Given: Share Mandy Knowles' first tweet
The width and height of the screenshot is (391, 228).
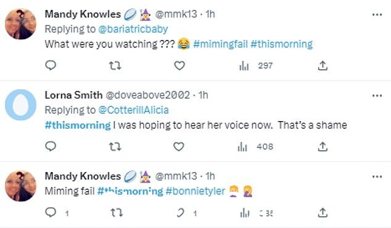Looking at the screenshot, I should pyautogui.click(x=323, y=66).
